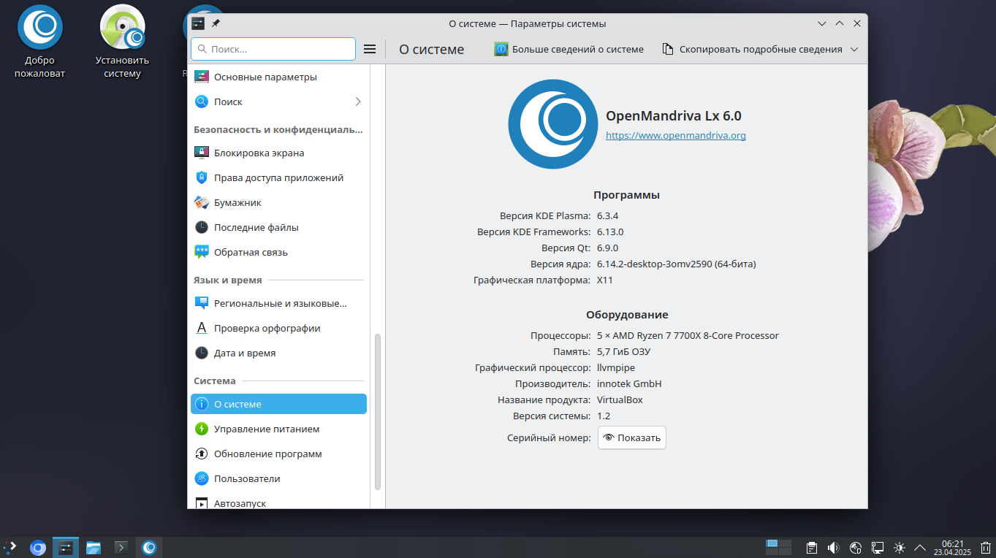Click the System Settings taskbar entry
The height and width of the screenshot is (558, 996).
coord(66,547)
